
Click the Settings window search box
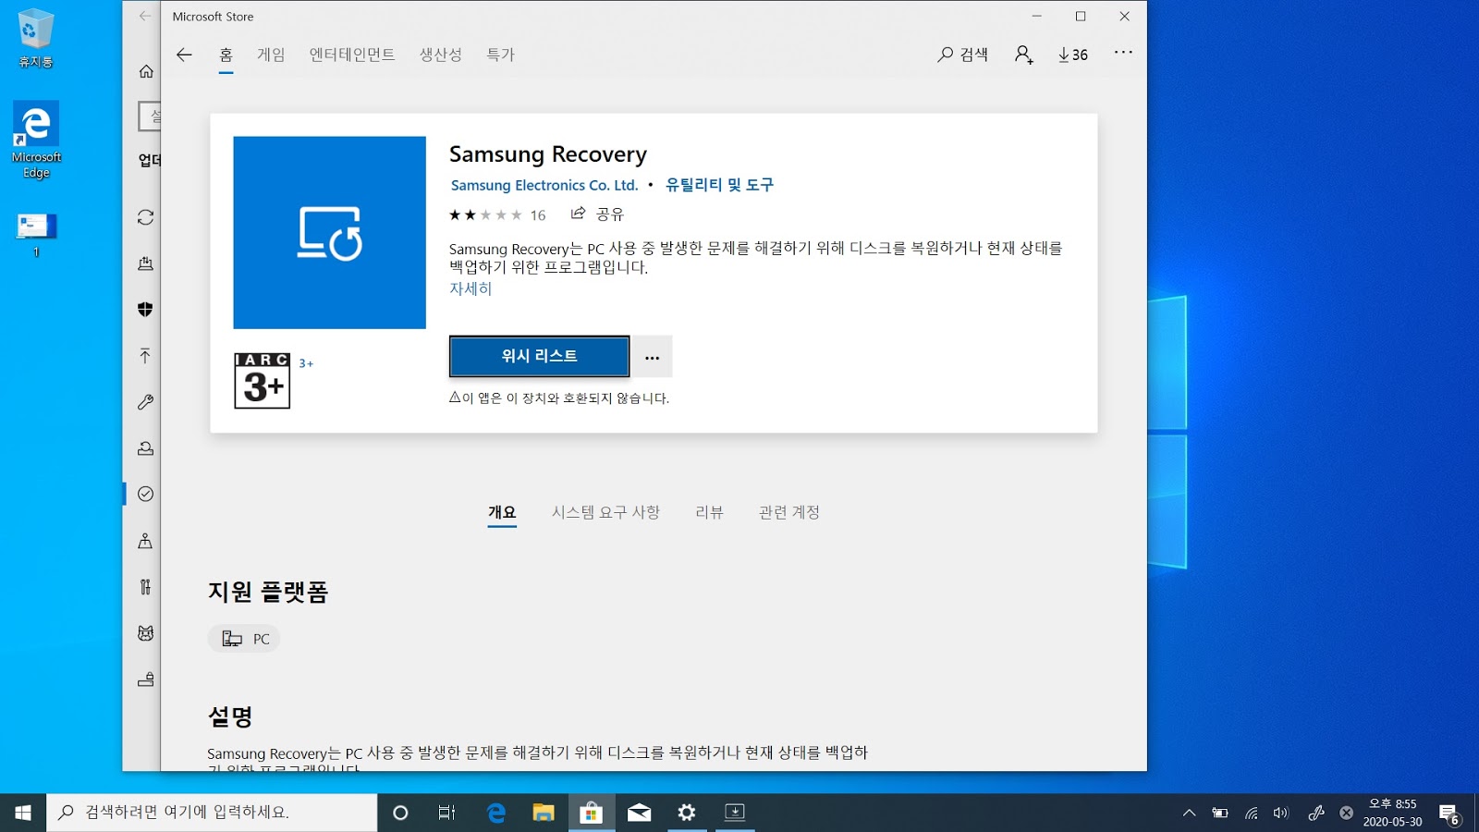[150, 116]
